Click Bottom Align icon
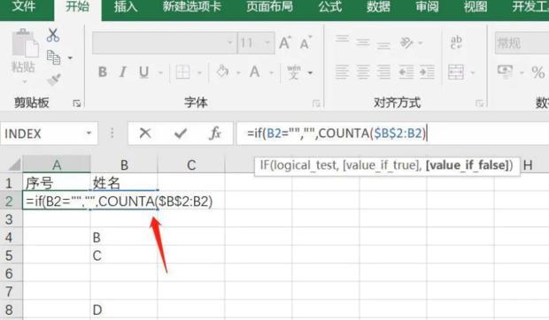This screenshot has width=549, height=320. 383,45
